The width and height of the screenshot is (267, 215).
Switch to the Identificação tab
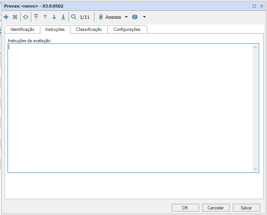click(22, 29)
